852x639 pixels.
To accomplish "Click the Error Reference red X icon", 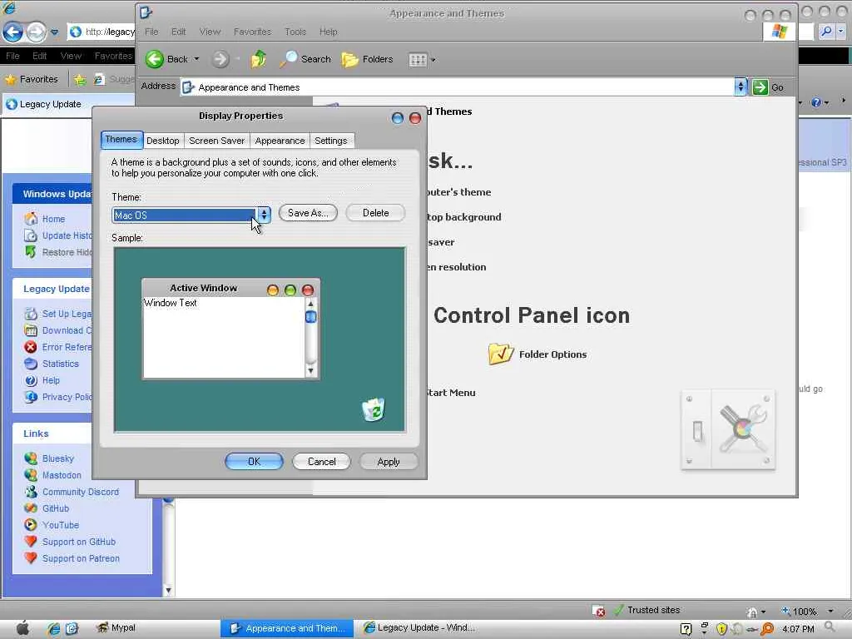I will (31, 347).
